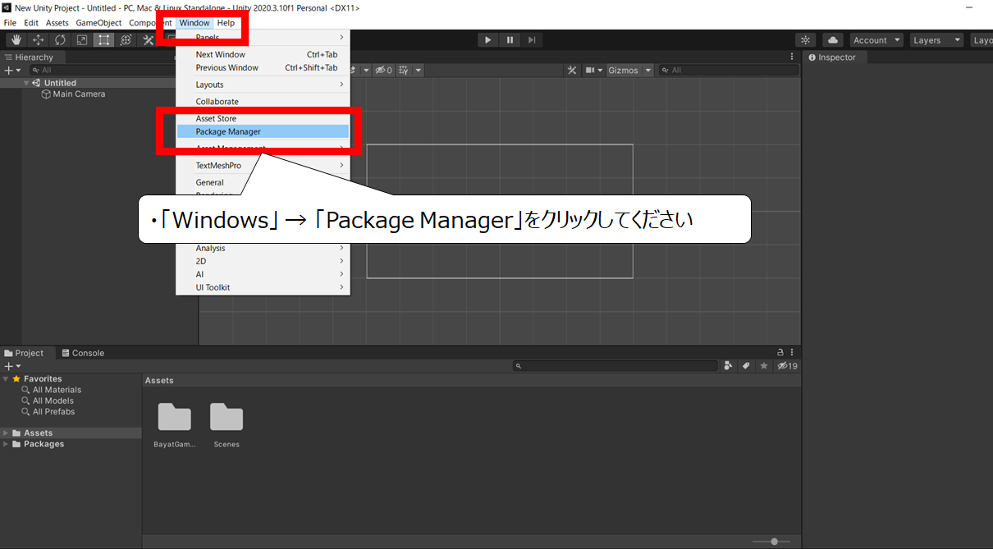This screenshot has height=549, width=993.
Task: Select the Rect Transform tool
Action: click(103, 40)
